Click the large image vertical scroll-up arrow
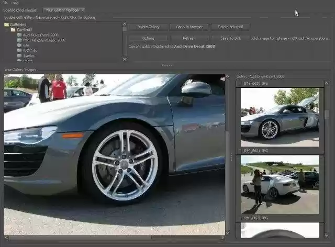This screenshot has width=335, height=247. click(x=228, y=77)
